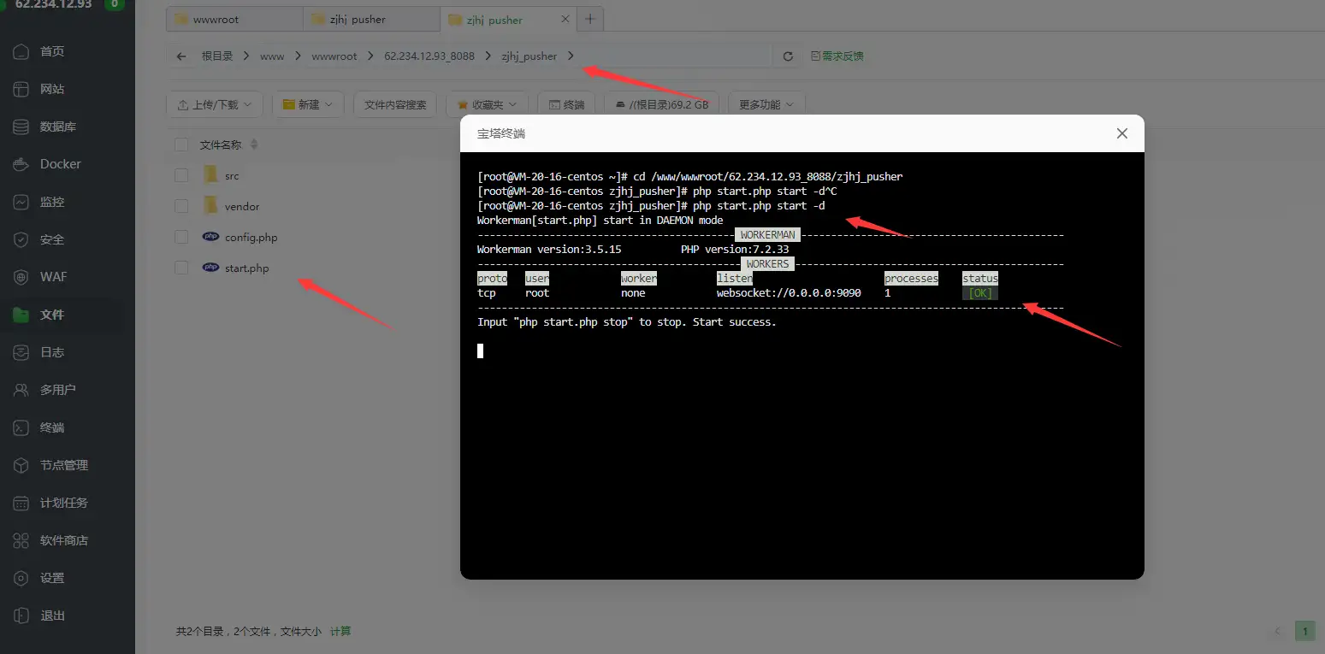This screenshot has height=654, width=1325.
Task: Select the src folder checkbox
Action: (181, 174)
